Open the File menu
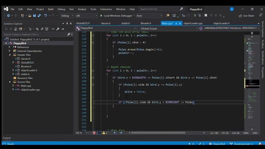 pyautogui.click(x=12, y=9)
